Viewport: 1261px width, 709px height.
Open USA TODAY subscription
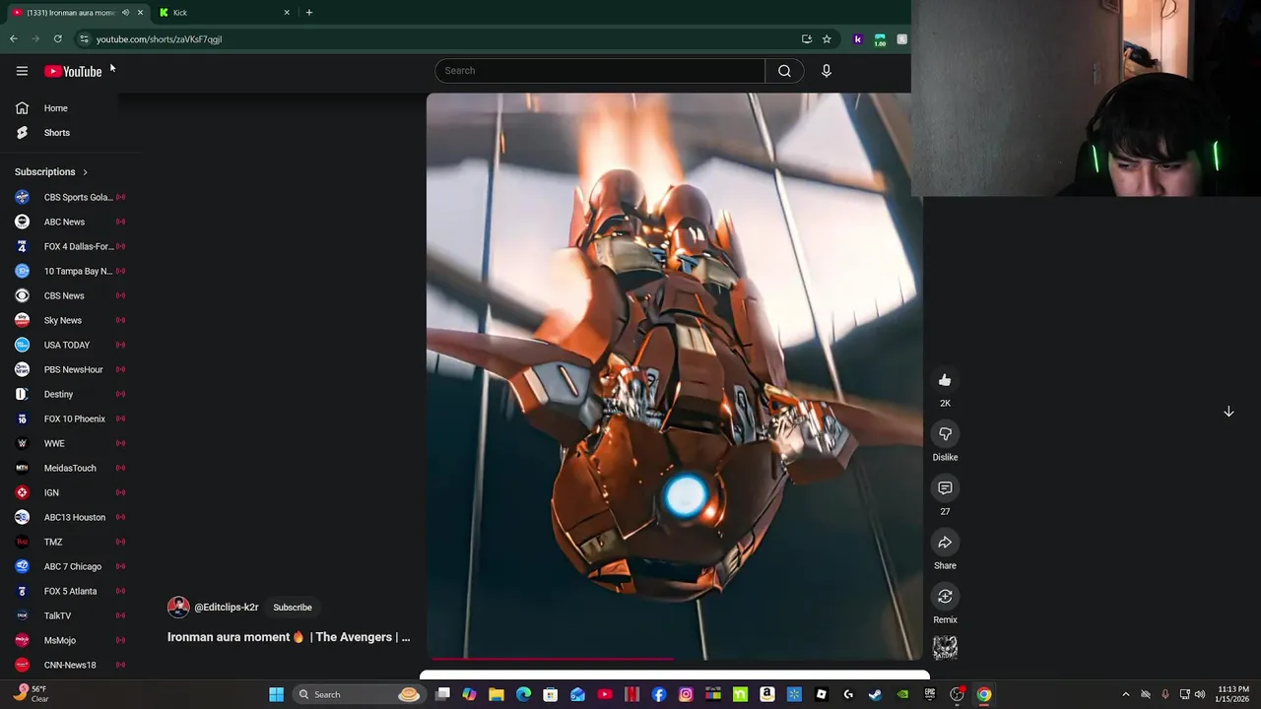tap(71, 345)
